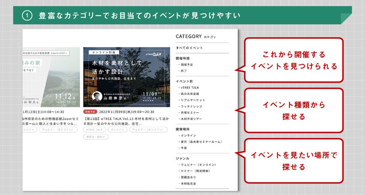Click the ウェビナー（オンライン） tag next to the eTREE TALK tag
Image resolution: width=365 pixels, height=195 pixels.
tap(148, 130)
